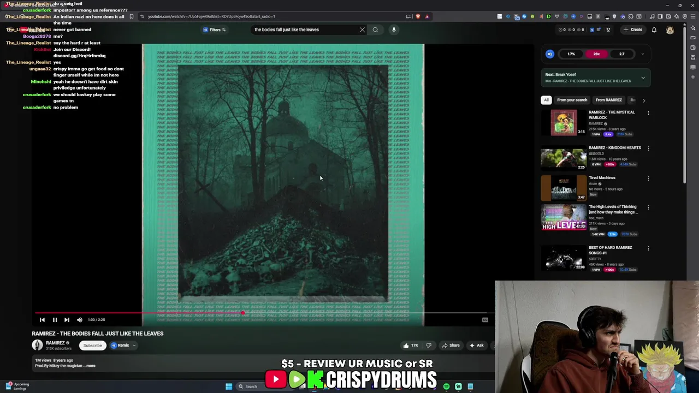Screen dimensions: 699x393
Task: Open the Filters dropdown near search
Action: (215, 29)
